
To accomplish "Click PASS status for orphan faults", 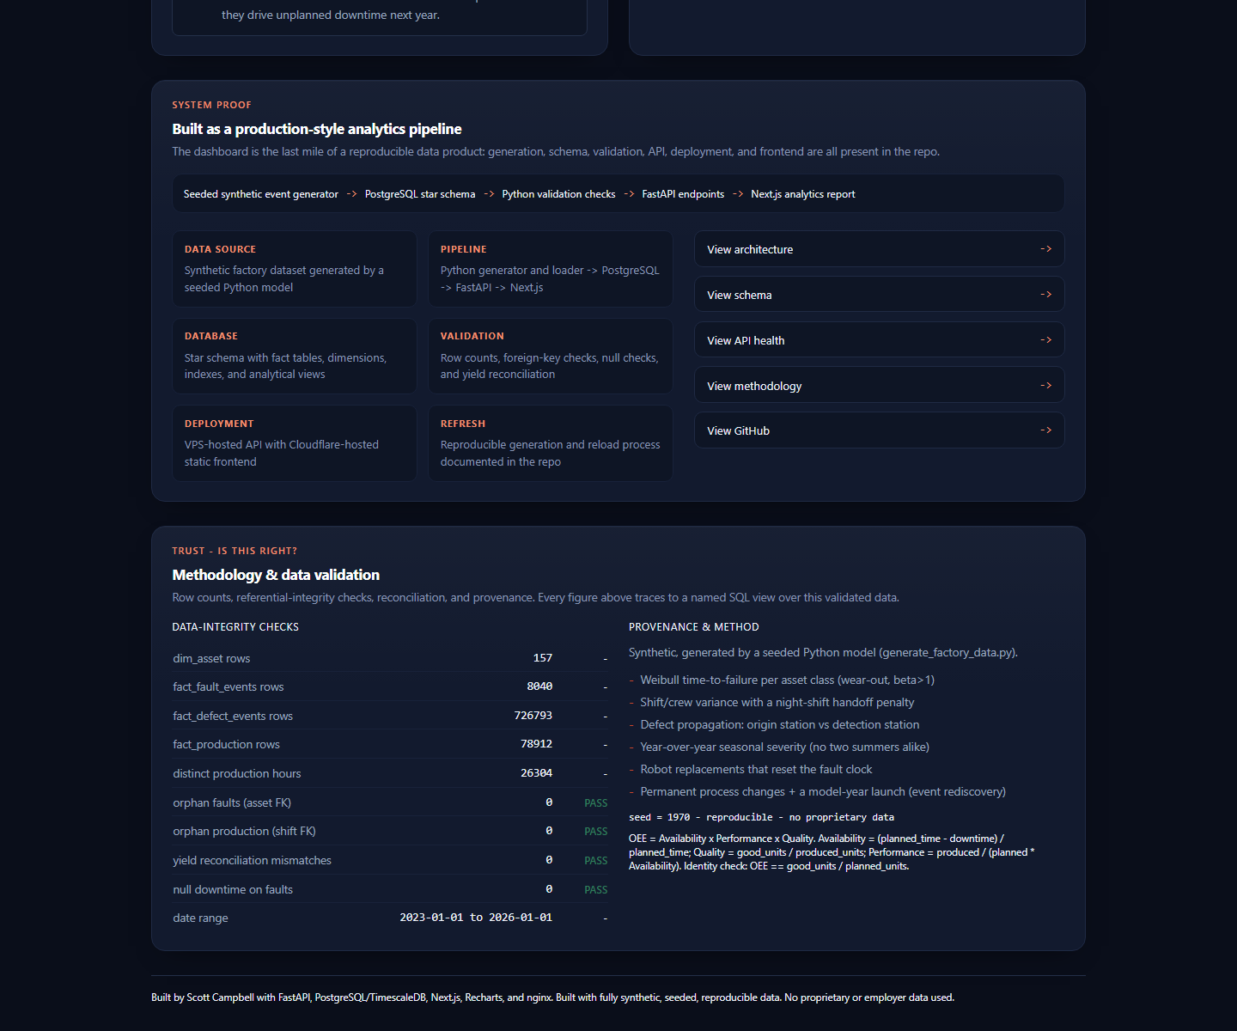I will 596,803.
